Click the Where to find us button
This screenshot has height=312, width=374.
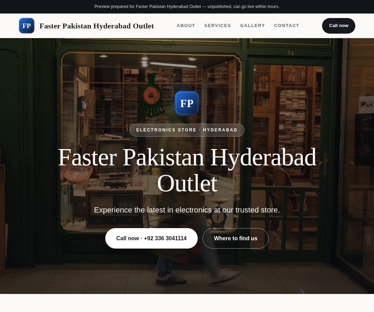click(235, 238)
